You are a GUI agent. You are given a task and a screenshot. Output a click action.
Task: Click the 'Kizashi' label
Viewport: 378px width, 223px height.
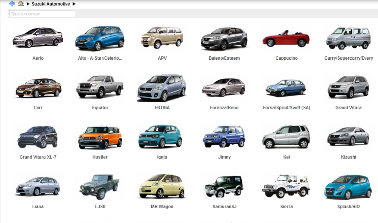click(x=348, y=157)
